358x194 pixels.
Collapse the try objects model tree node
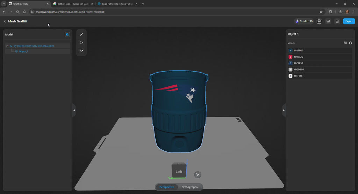pos(7,46)
